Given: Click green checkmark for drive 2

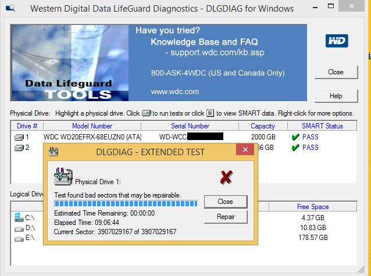Looking at the screenshot, I should [x=295, y=148].
